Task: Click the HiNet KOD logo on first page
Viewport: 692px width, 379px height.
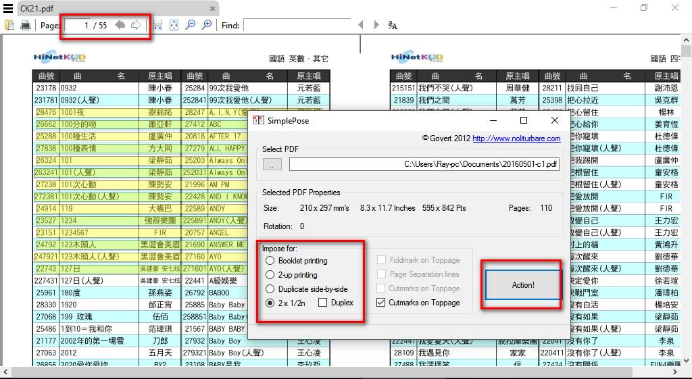Action: point(59,57)
